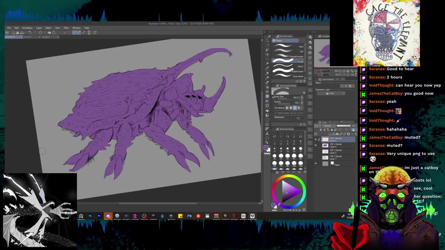Toggle Snap to special ruler in command bar
The image size is (445, 250).
pos(79,33)
